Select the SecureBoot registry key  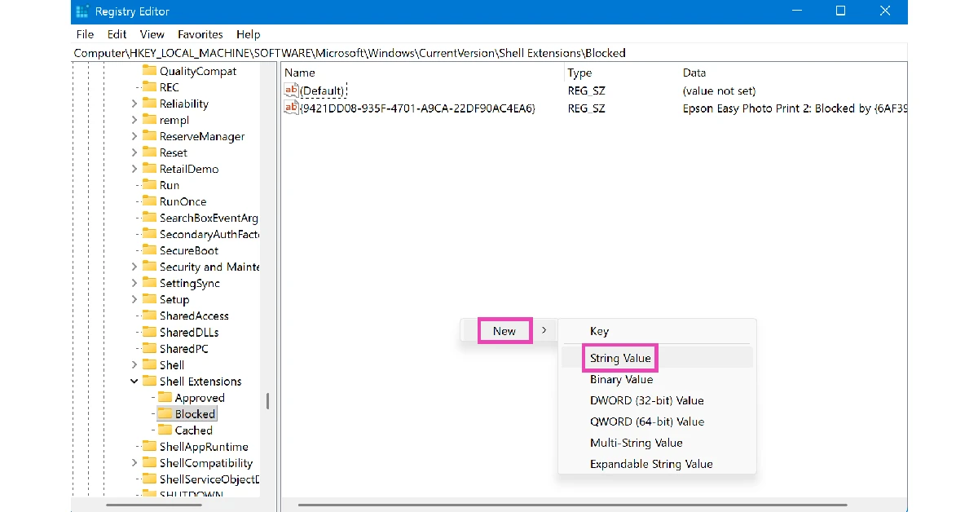coord(190,250)
